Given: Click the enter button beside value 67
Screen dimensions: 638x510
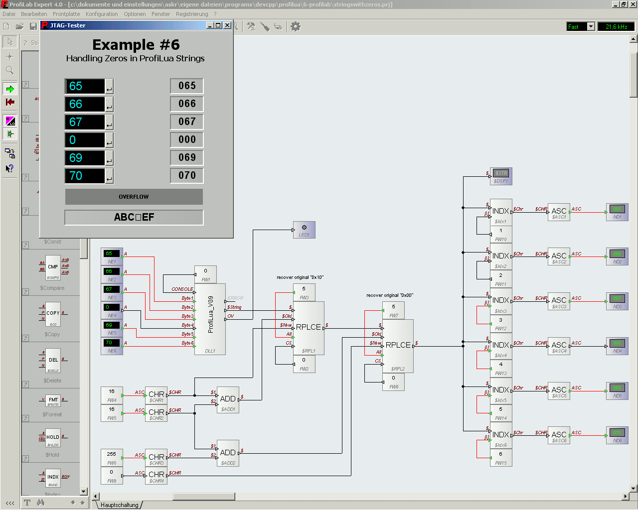Looking at the screenshot, I should 109,122.
